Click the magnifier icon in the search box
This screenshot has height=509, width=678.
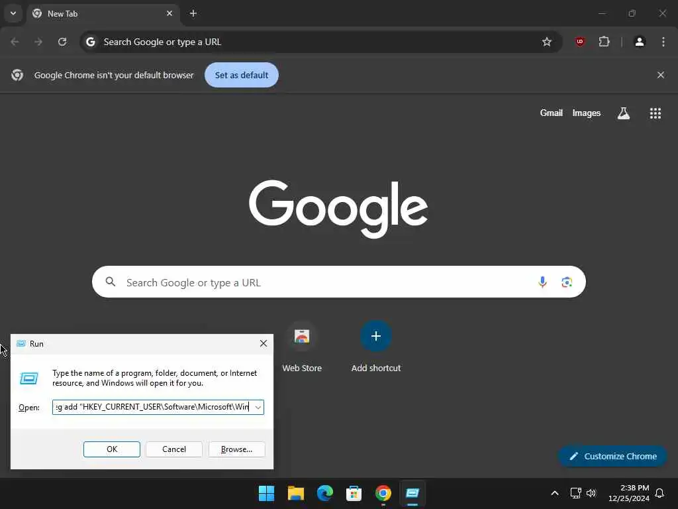click(x=111, y=282)
